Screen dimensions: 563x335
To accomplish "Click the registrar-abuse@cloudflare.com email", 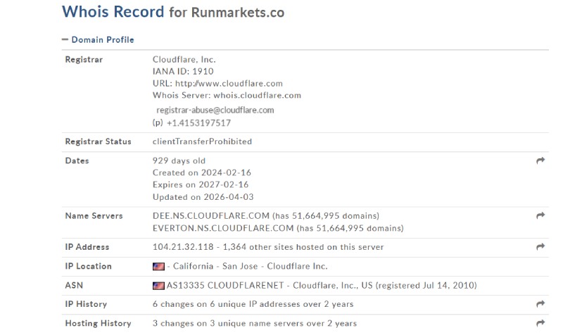I will (215, 110).
